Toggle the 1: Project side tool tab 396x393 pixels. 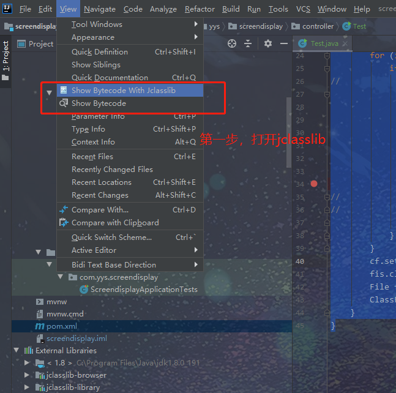click(6, 61)
